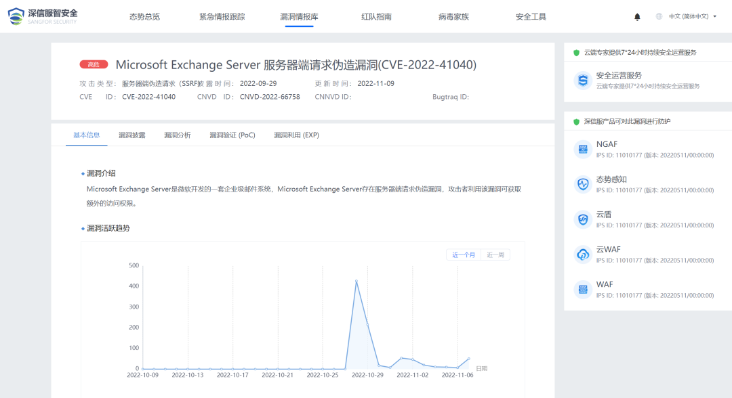Viewport: 732px width, 398px height.
Task: Click the WAF product icon
Action: click(x=583, y=290)
